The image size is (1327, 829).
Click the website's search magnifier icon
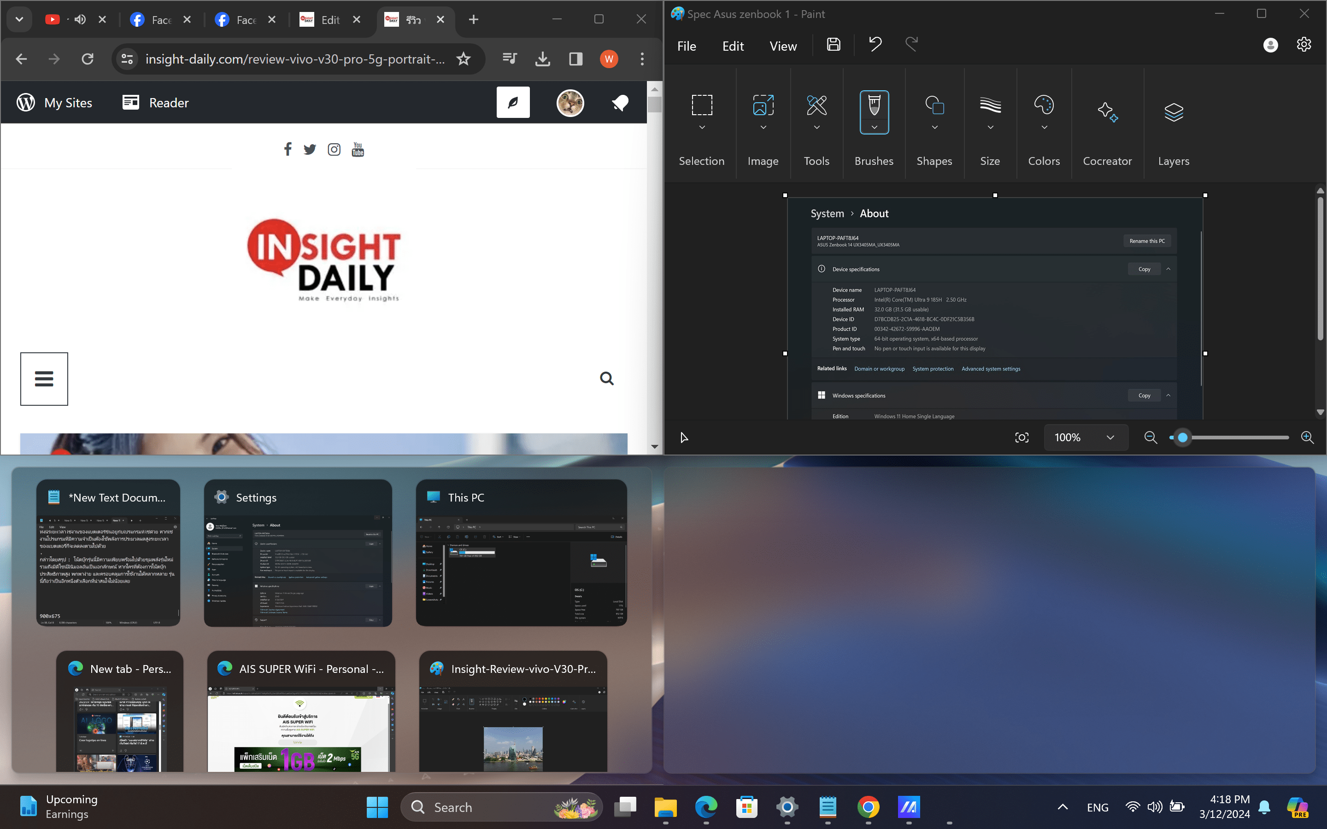point(606,378)
